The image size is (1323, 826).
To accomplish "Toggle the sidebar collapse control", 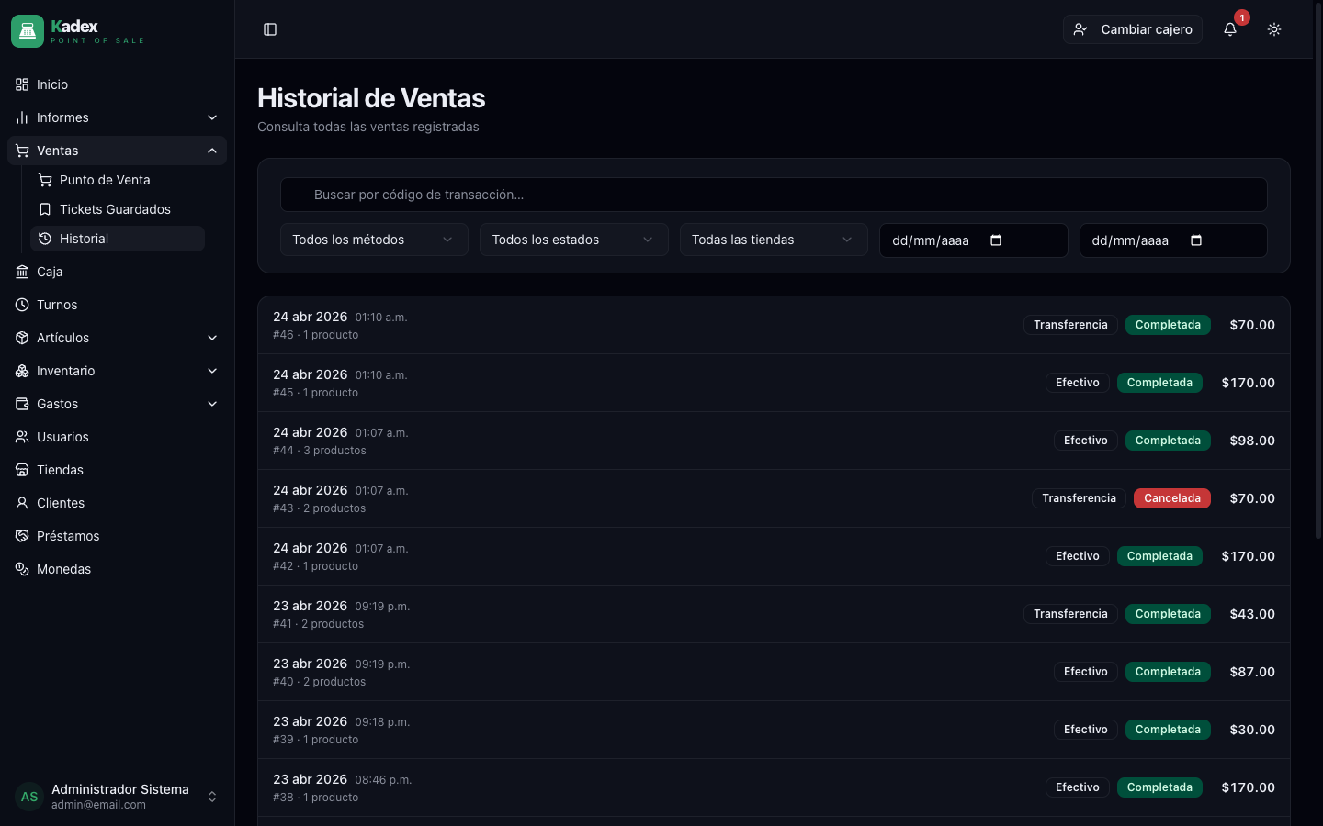I will (269, 29).
